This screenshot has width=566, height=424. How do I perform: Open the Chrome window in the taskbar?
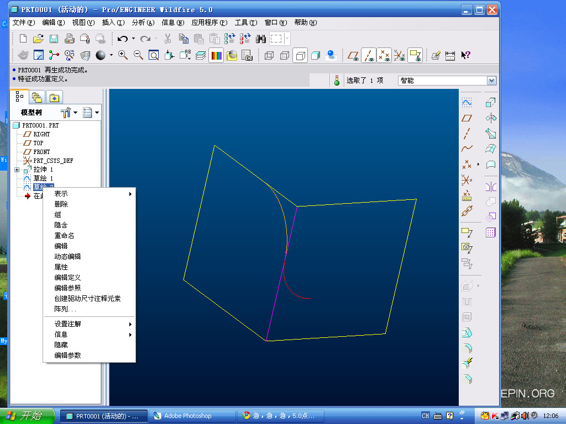point(280,416)
